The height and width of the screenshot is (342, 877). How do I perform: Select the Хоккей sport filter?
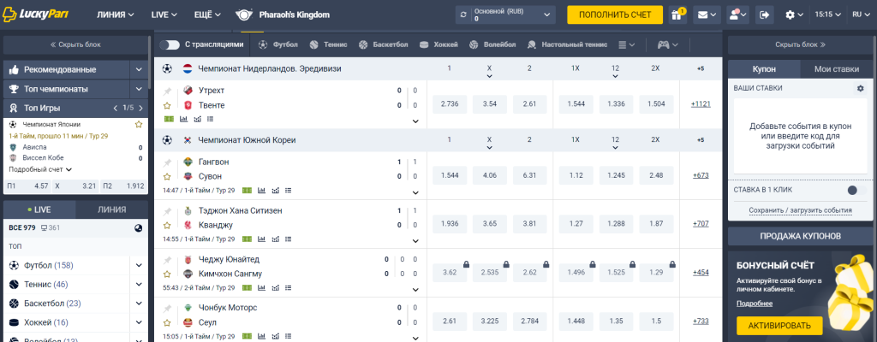(x=438, y=44)
